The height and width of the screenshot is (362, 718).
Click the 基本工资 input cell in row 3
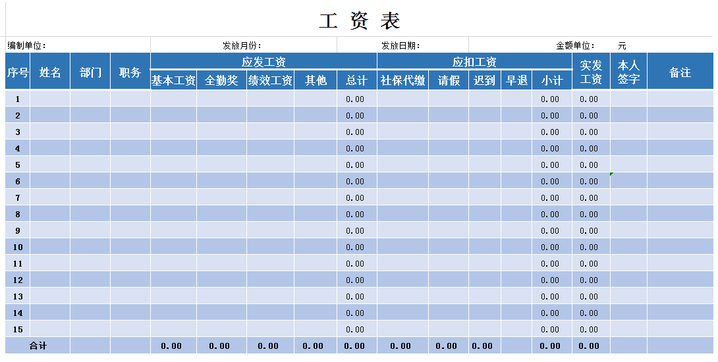point(173,132)
